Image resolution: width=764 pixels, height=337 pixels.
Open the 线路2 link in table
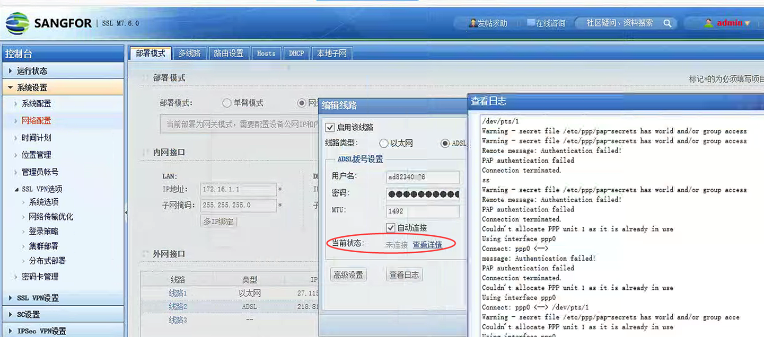[178, 306]
